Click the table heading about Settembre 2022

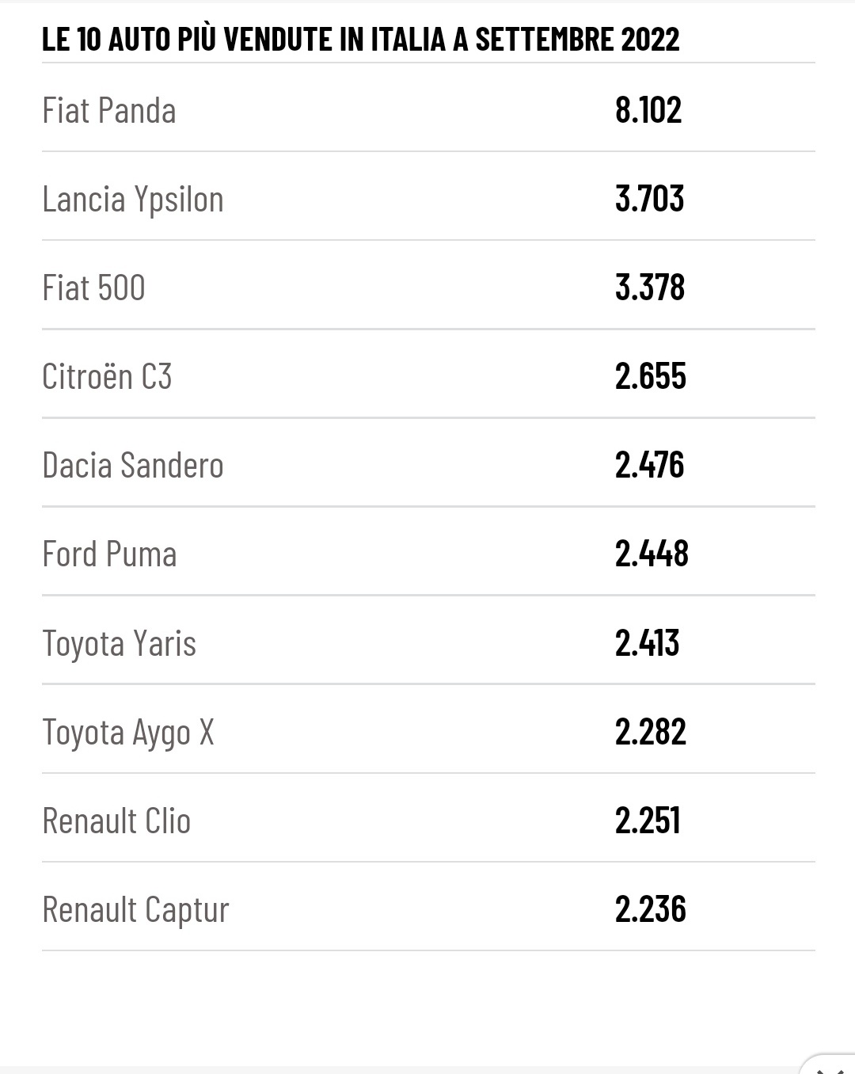360,39
